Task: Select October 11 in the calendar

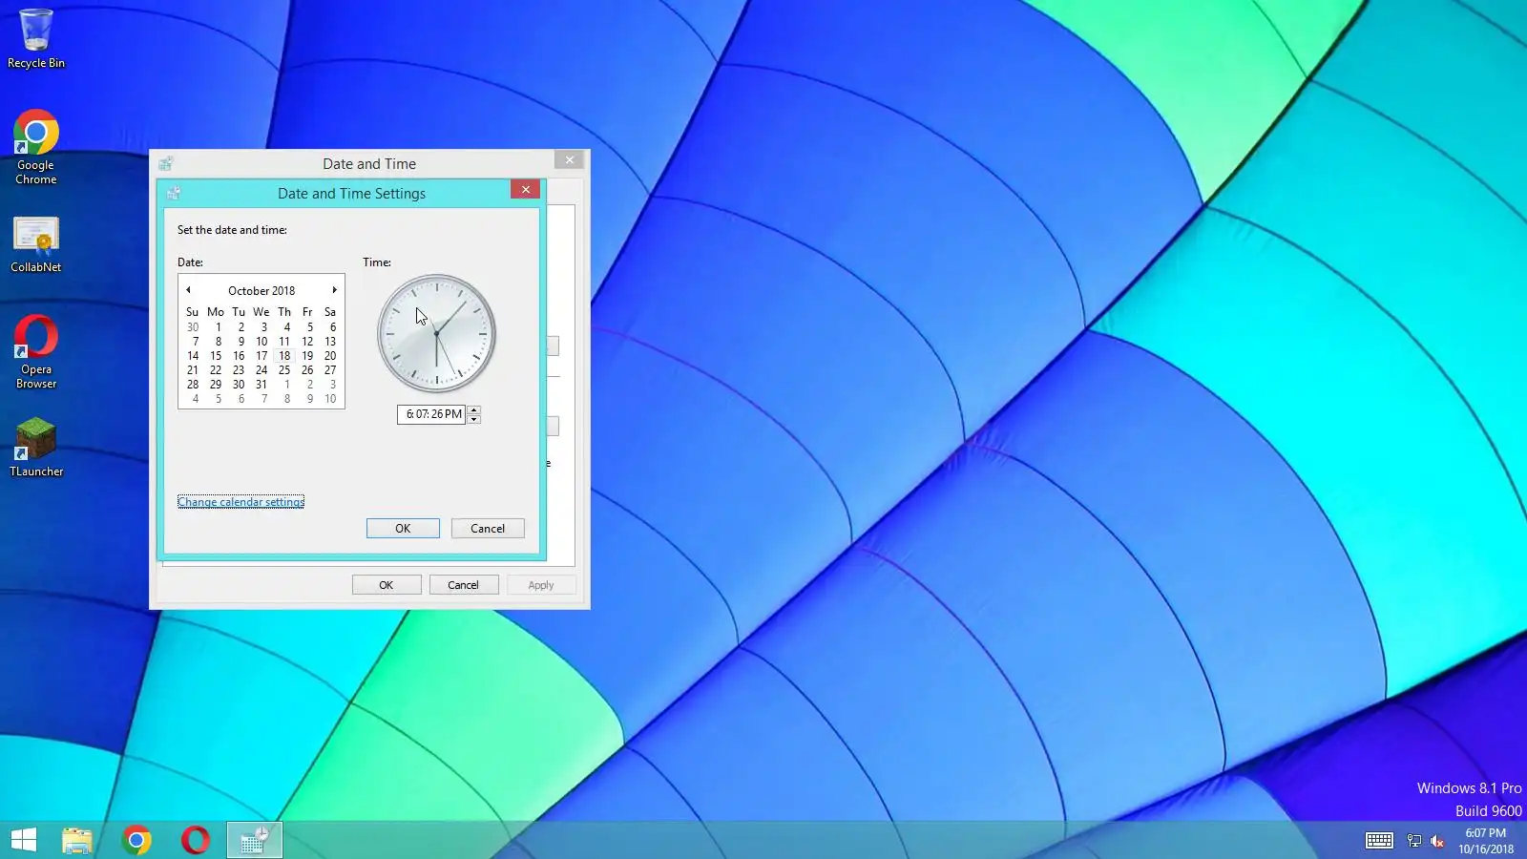Action: coord(284,342)
